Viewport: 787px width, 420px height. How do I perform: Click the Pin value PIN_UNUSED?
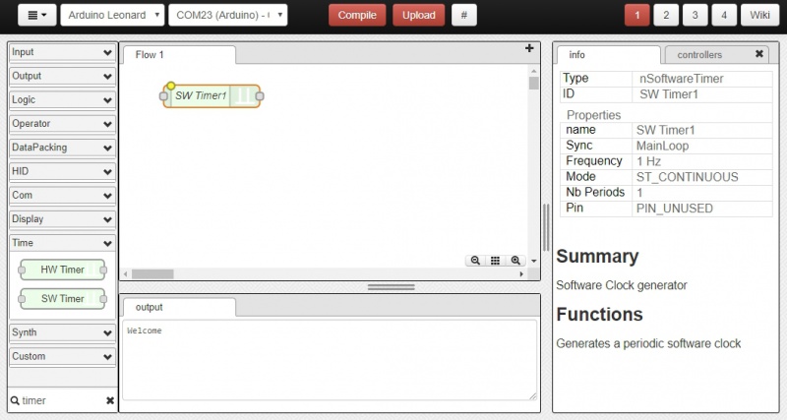675,209
